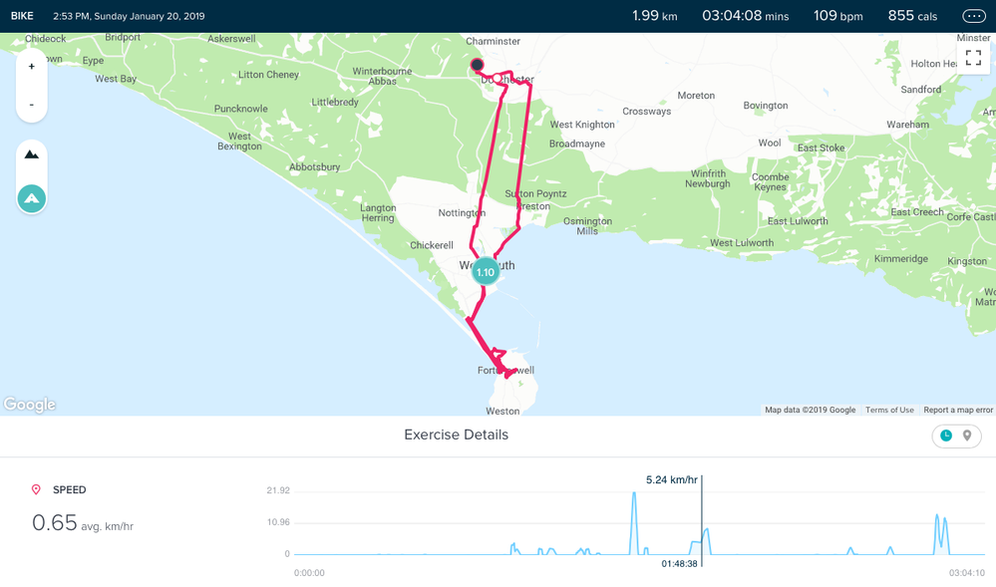996x587 pixels.
Task: Open the Terms of Use link
Action: [x=889, y=410]
